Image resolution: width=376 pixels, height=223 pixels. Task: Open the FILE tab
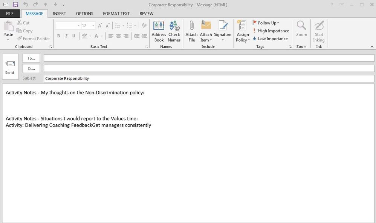pyautogui.click(x=10, y=14)
